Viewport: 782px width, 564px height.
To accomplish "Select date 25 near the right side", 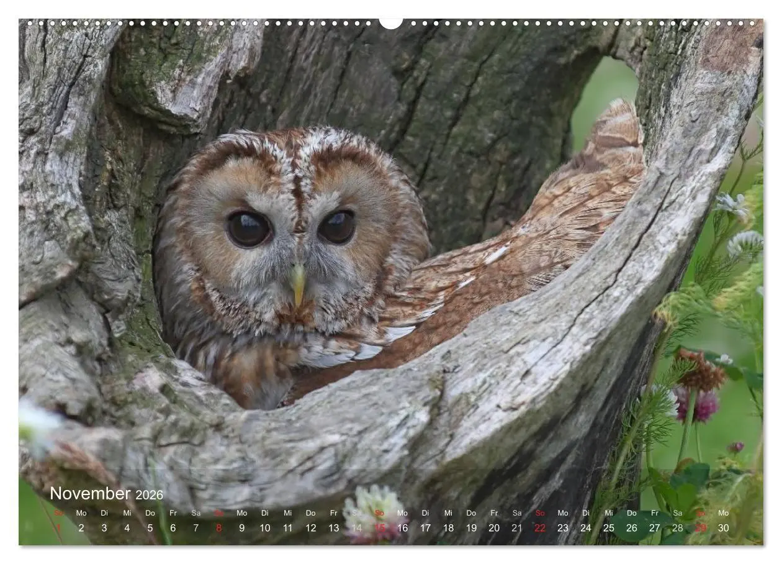I will coord(609,527).
